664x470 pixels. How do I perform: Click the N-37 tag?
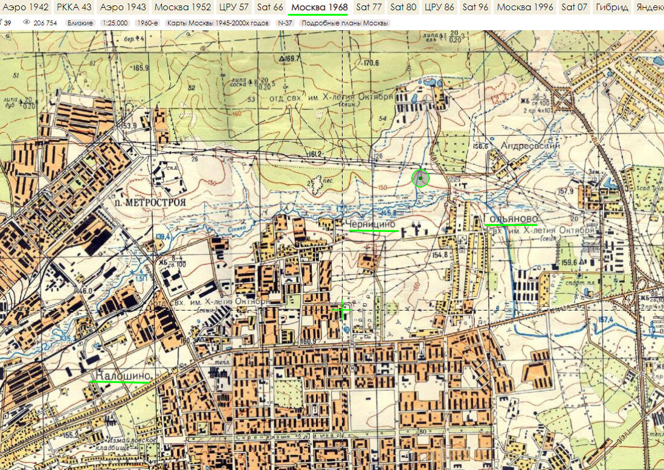pos(284,22)
